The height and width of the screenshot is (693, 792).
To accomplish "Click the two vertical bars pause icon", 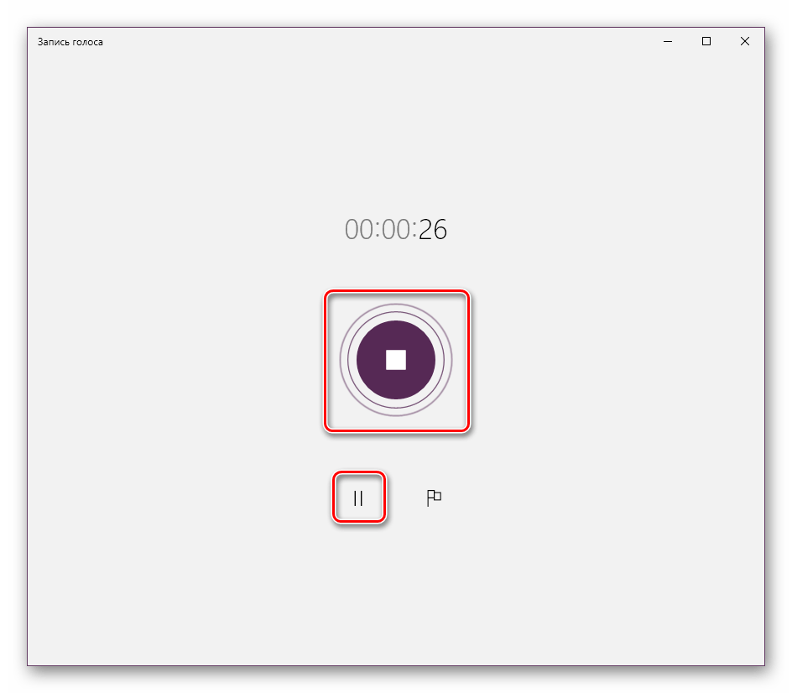I will point(358,498).
